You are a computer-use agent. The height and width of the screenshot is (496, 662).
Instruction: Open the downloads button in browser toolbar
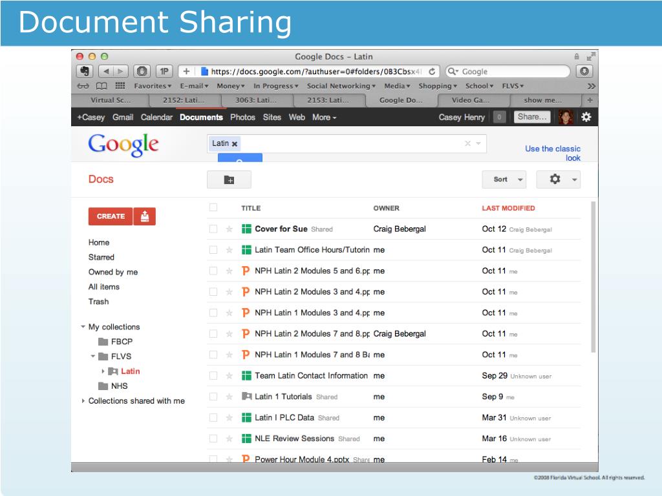point(584,71)
